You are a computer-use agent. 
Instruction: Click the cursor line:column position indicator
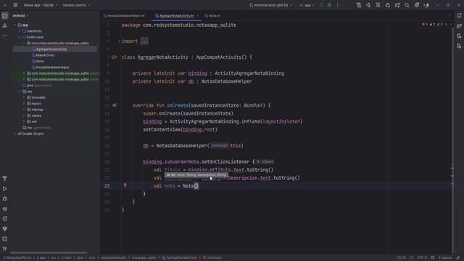pos(401,258)
